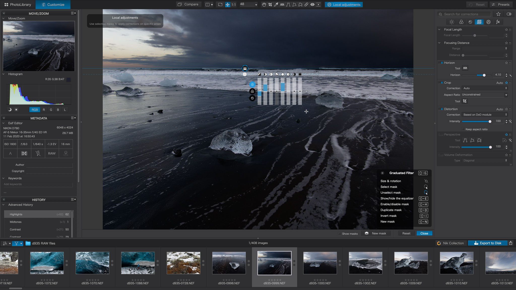The height and width of the screenshot is (290, 516).
Task: Collapse the Focusing Distance section
Action: pyautogui.click(x=439, y=43)
